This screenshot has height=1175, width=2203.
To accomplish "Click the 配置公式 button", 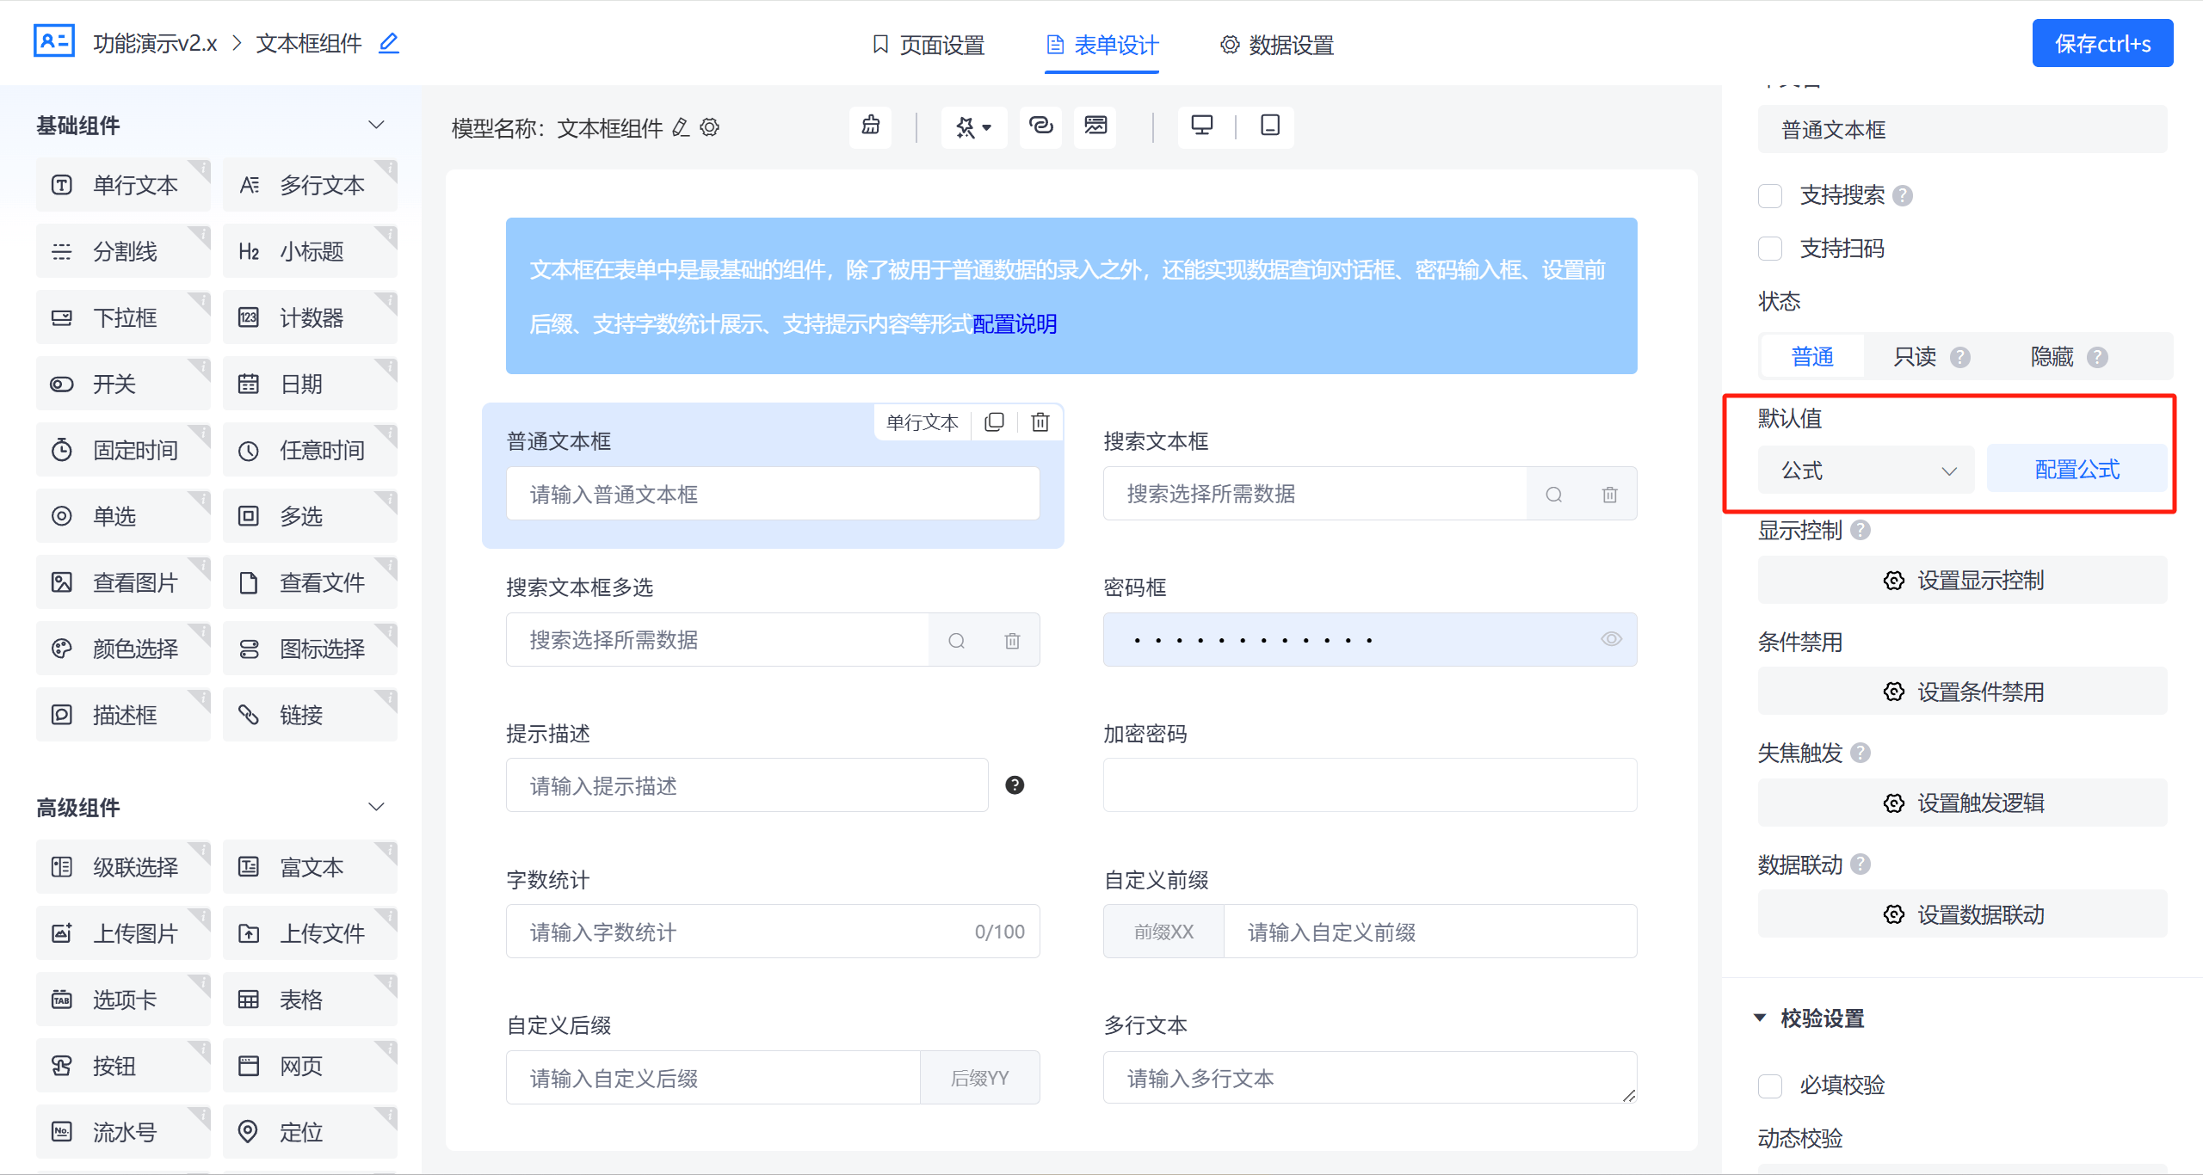I will point(2076,469).
